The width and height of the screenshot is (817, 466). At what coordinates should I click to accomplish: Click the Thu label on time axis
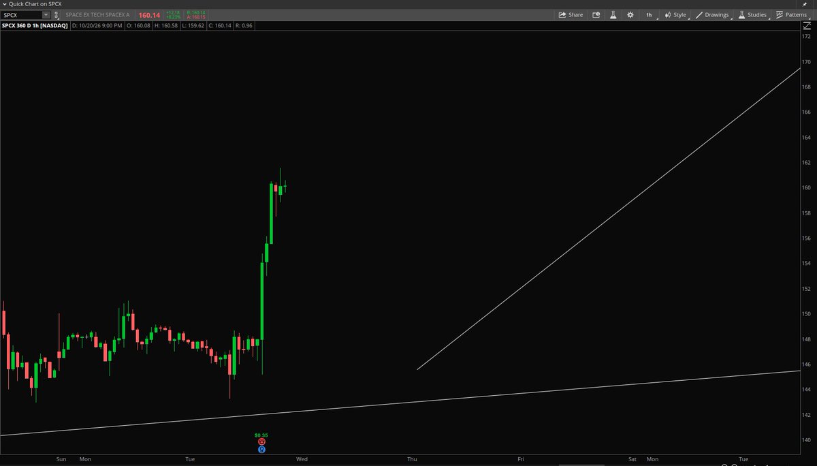coord(412,459)
